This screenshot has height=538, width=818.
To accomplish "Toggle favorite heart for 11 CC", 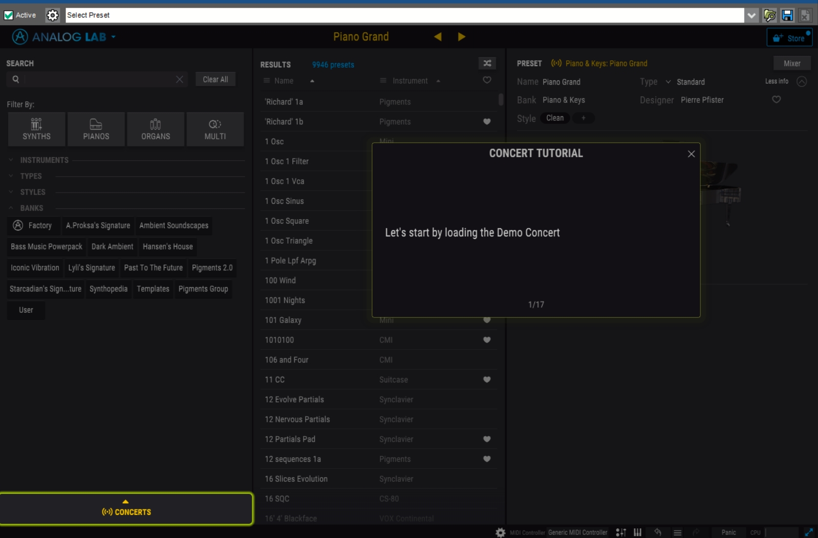I will (487, 380).
